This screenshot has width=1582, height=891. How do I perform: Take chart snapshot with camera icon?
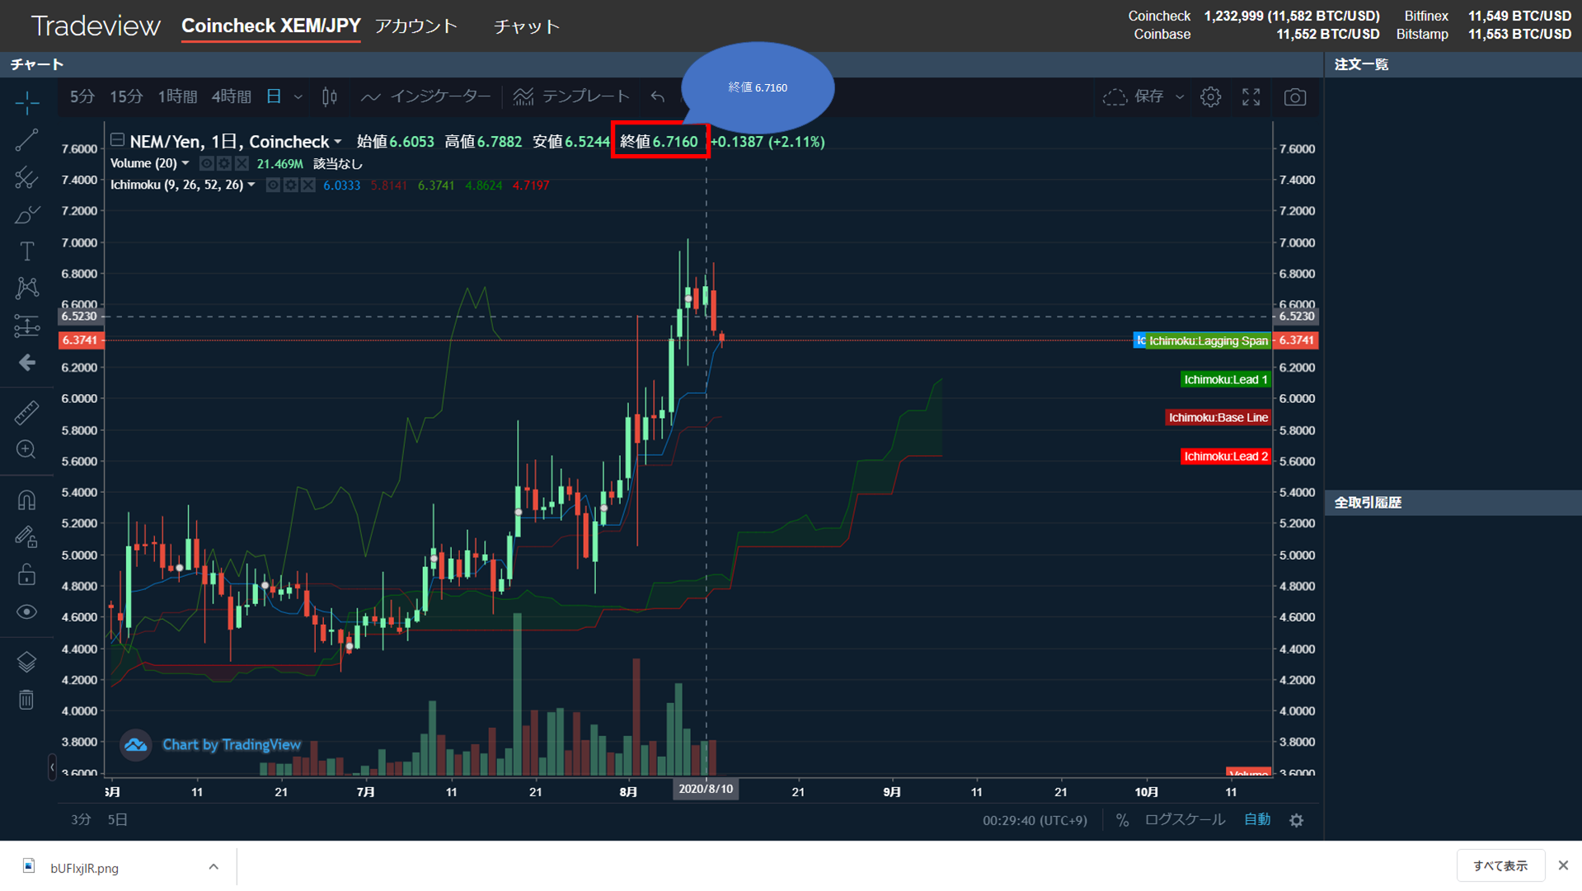tap(1295, 97)
